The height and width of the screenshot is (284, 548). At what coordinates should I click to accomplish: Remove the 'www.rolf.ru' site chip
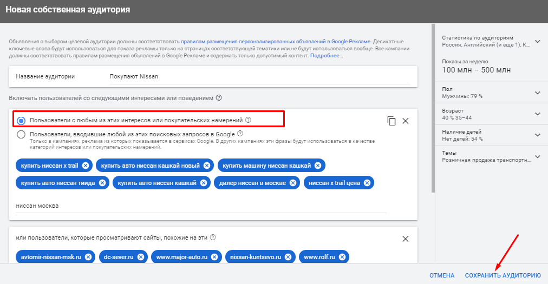click(x=342, y=257)
